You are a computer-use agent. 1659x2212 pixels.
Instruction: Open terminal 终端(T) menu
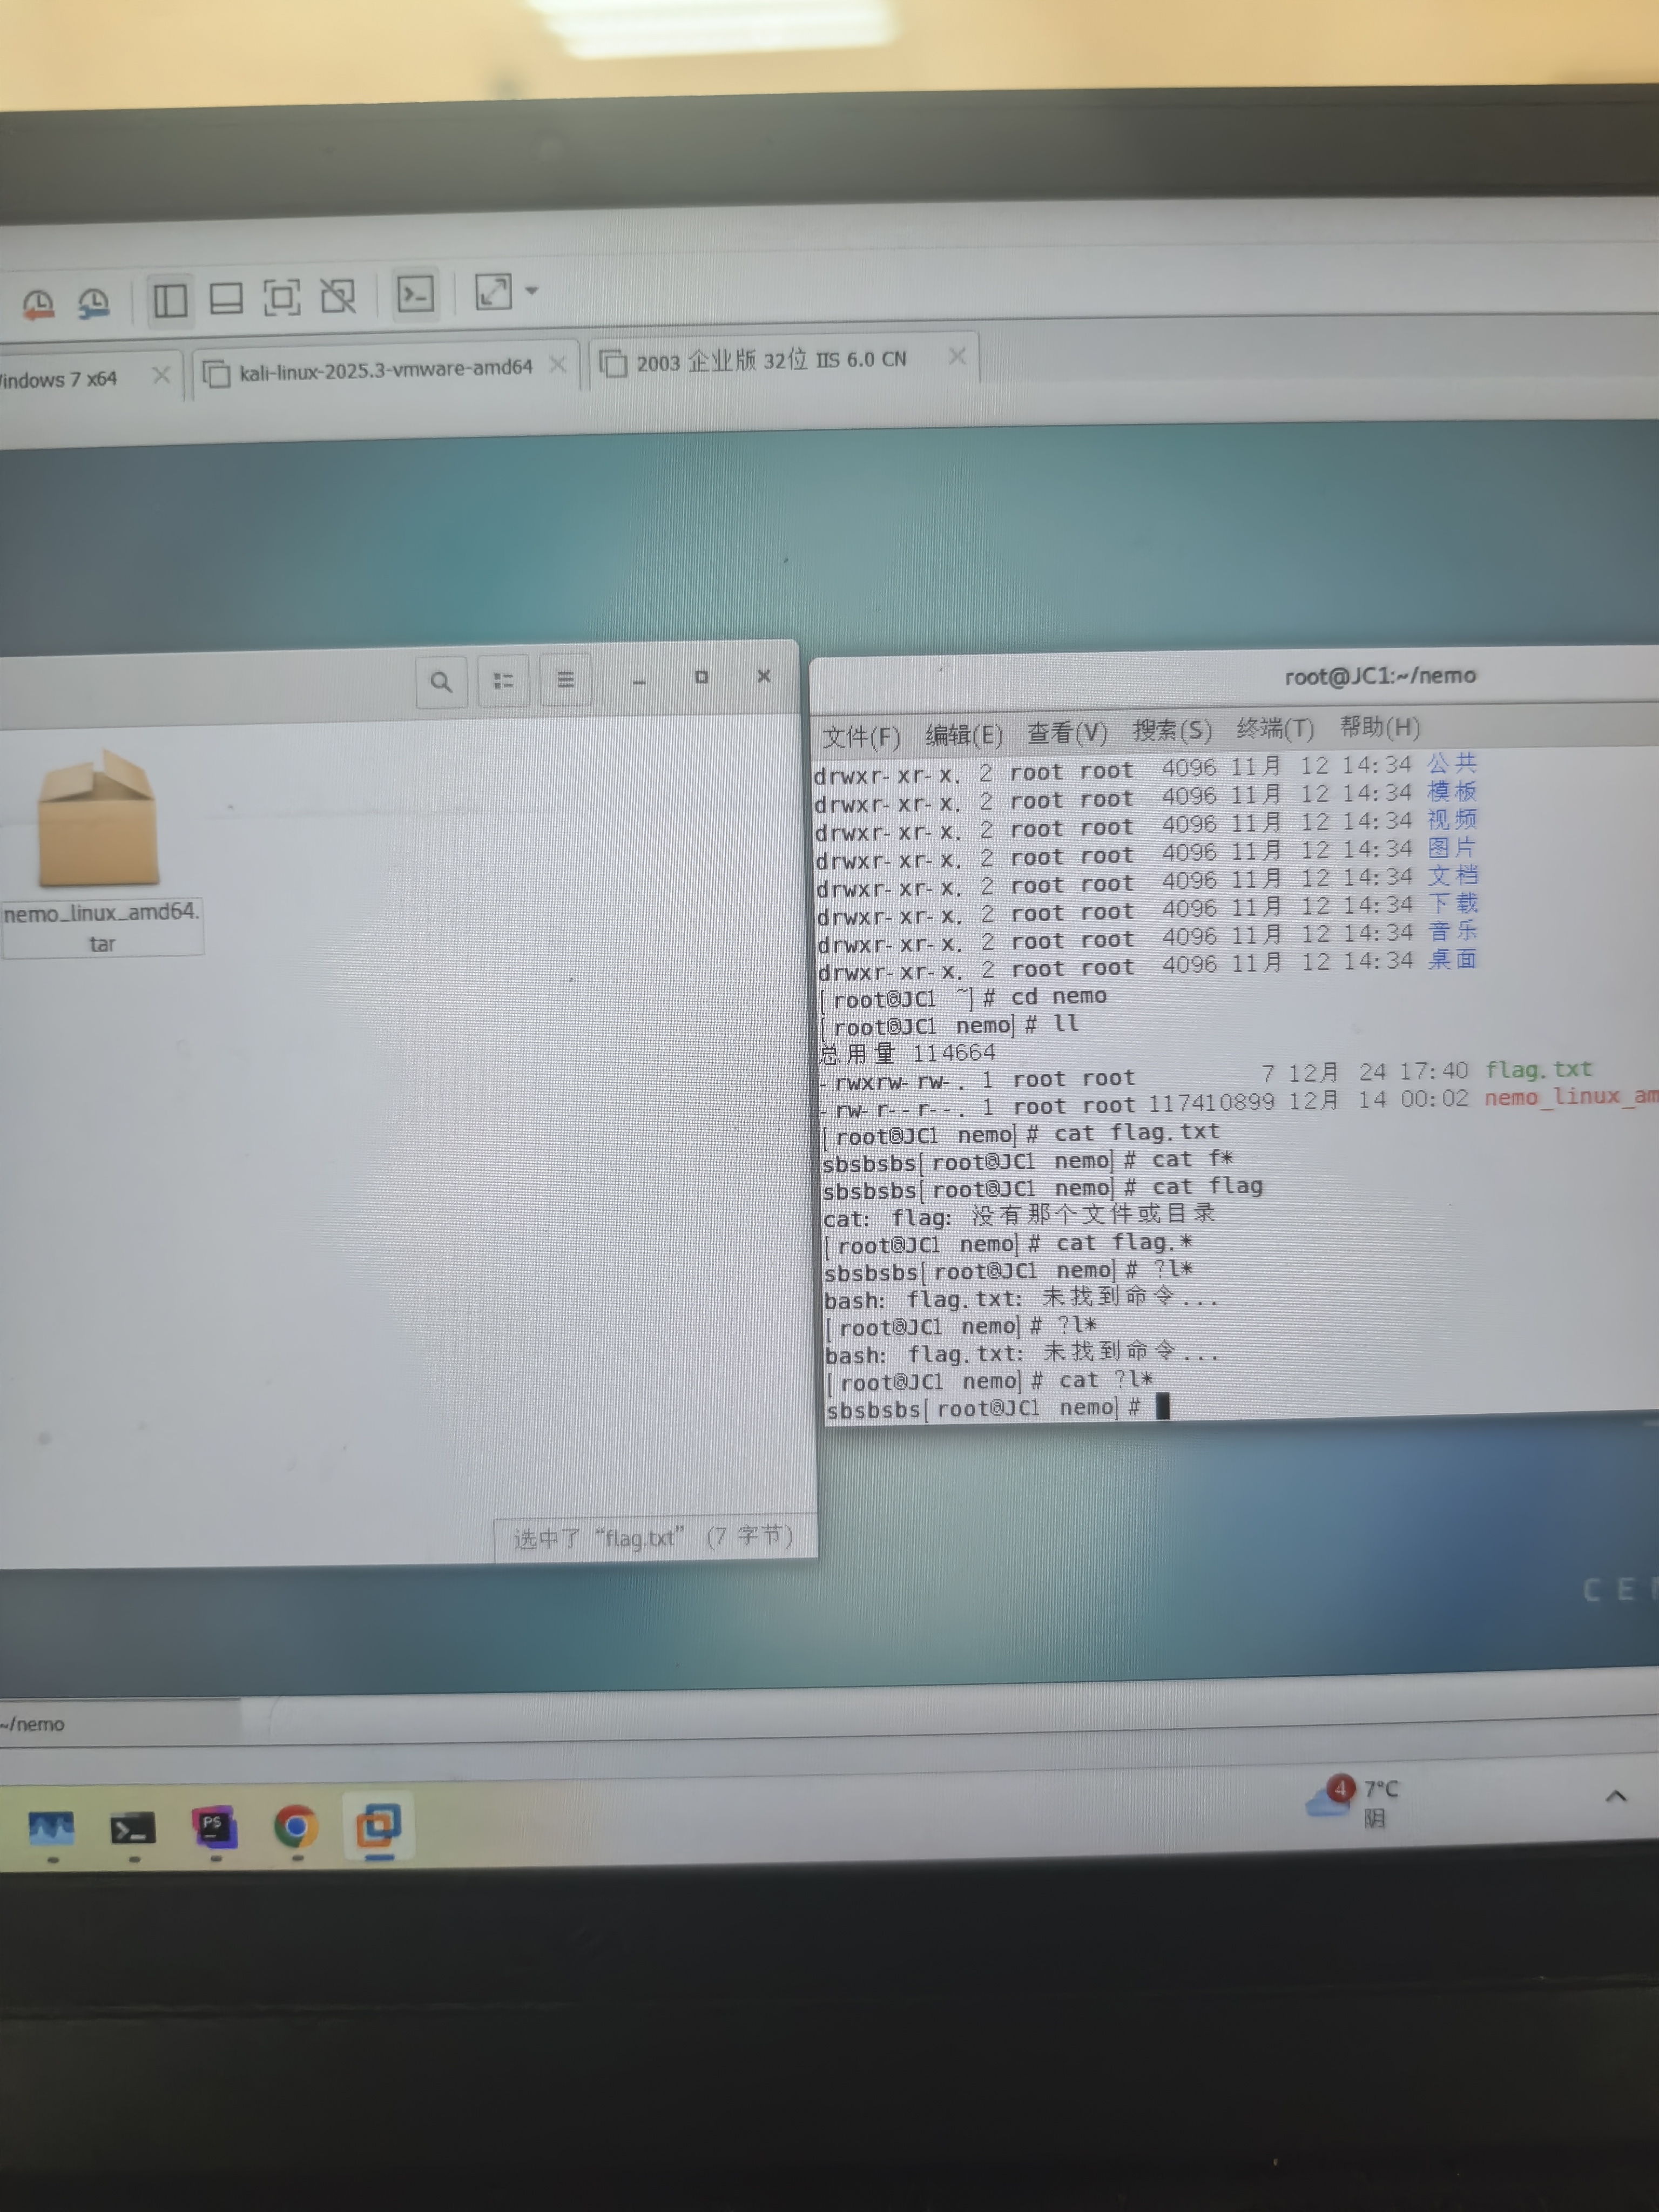click(1274, 729)
